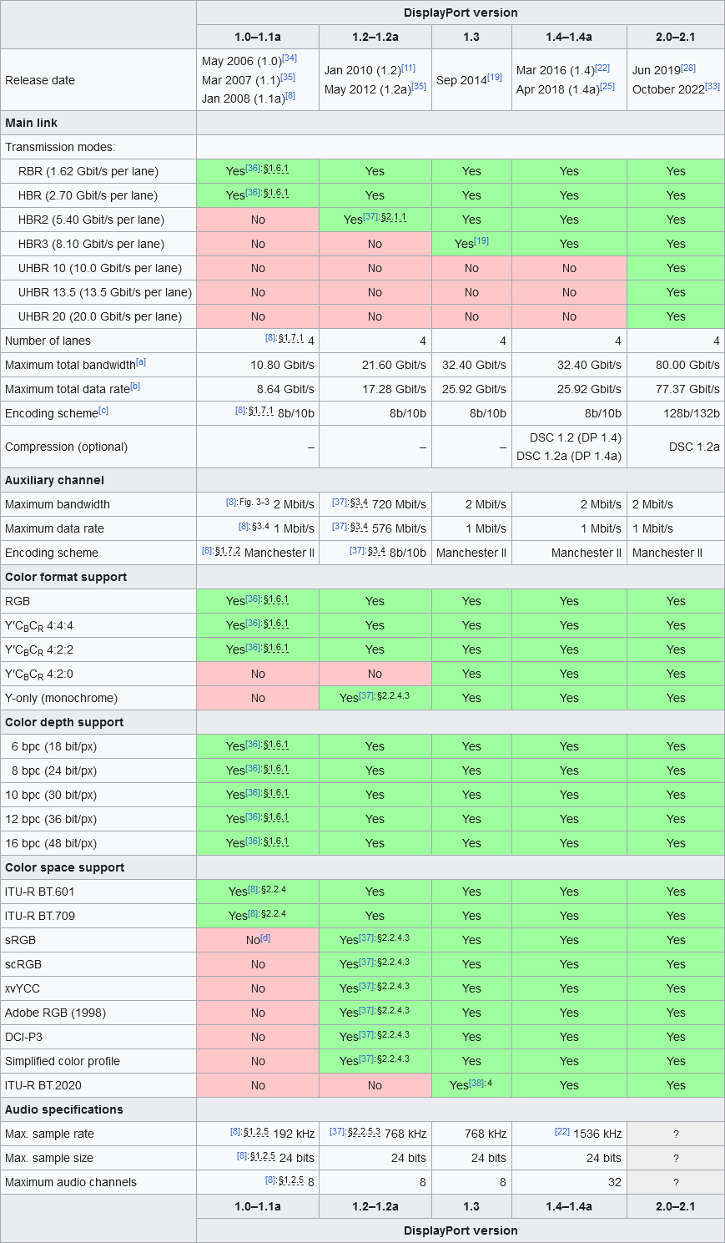The image size is (725, 1243).
Task: Open reference 19 next to Sep 2014
Action: [495, 77]
